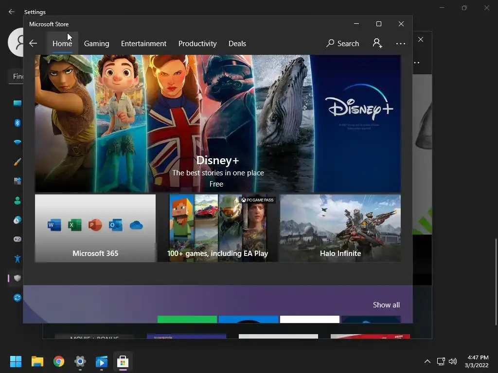The image size is (498, 373).
Task: Open Time & language clock icon in Settings
Action: pyautogui.click(x=17, y=220)
